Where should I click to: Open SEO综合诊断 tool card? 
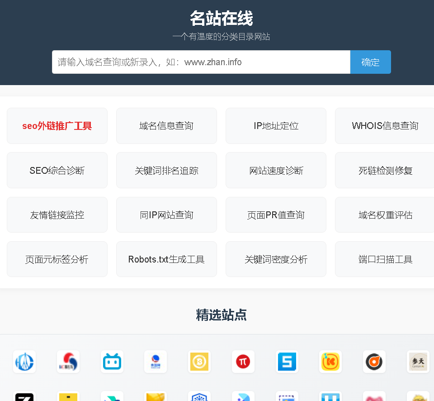point(57,171)
